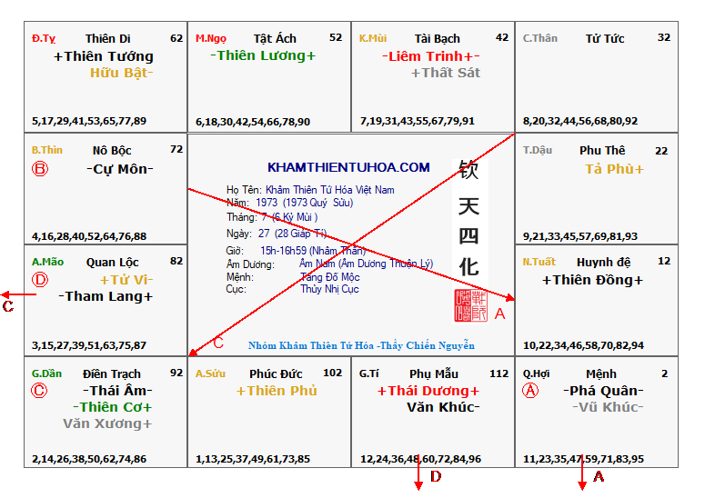Viewport: 705px width, 498px height.
Task: Select the Thiên Di palace title
Action: click(107, 38)
